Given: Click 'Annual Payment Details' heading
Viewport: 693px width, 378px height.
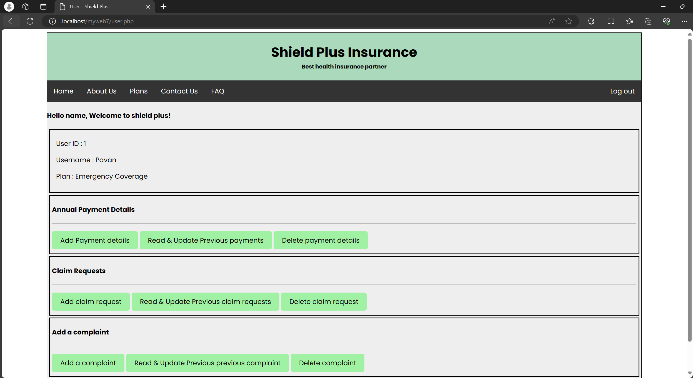Looking at the screenshot, I should [93, 209].
